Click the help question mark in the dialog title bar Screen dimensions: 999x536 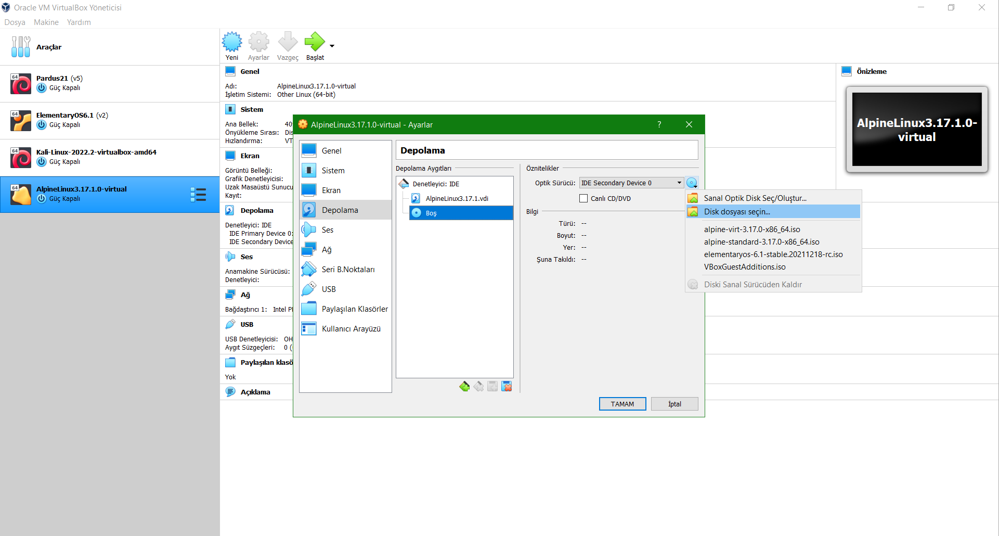[x=659, y=124]
